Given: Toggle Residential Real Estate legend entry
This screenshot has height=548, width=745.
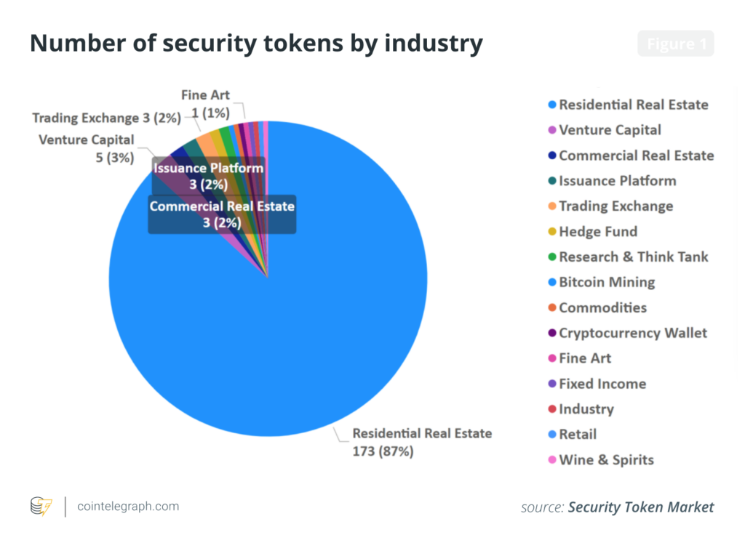Looking at the screenshot, I should 628,105.
